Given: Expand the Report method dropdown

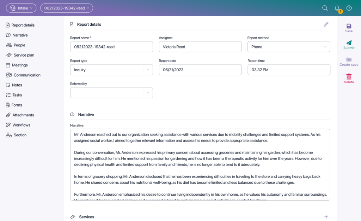Looking at the screenshot, I should click(289, 47).
